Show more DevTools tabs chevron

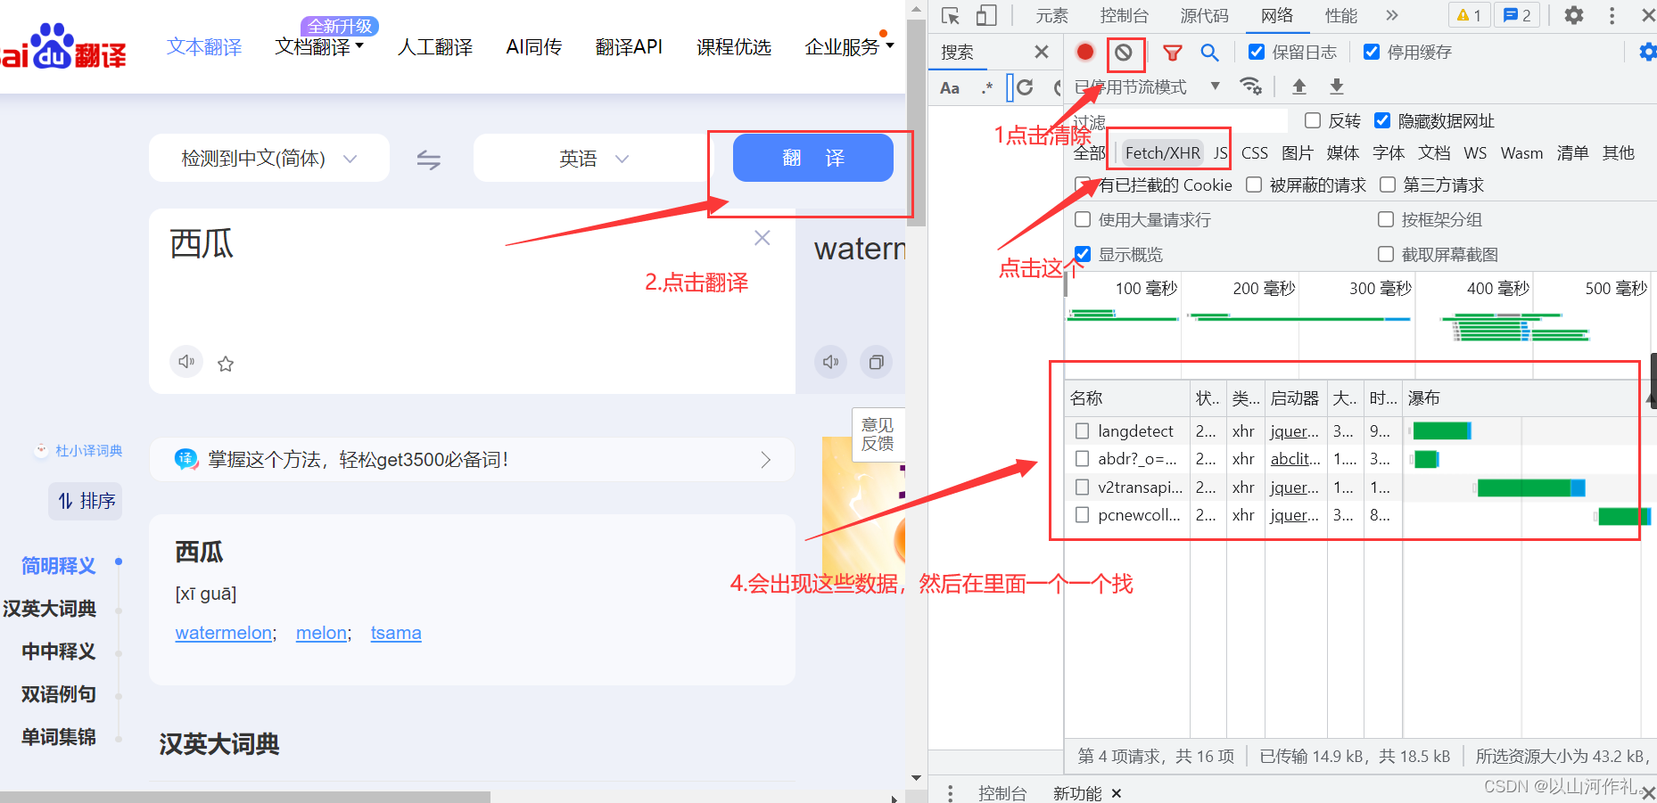[1392, 15]
